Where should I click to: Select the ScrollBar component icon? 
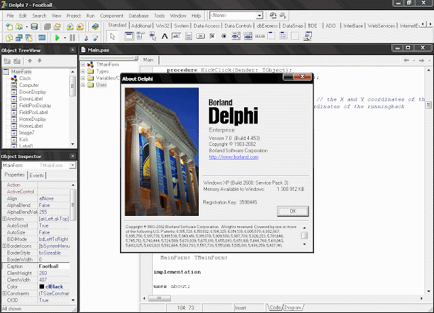[260, 36]
